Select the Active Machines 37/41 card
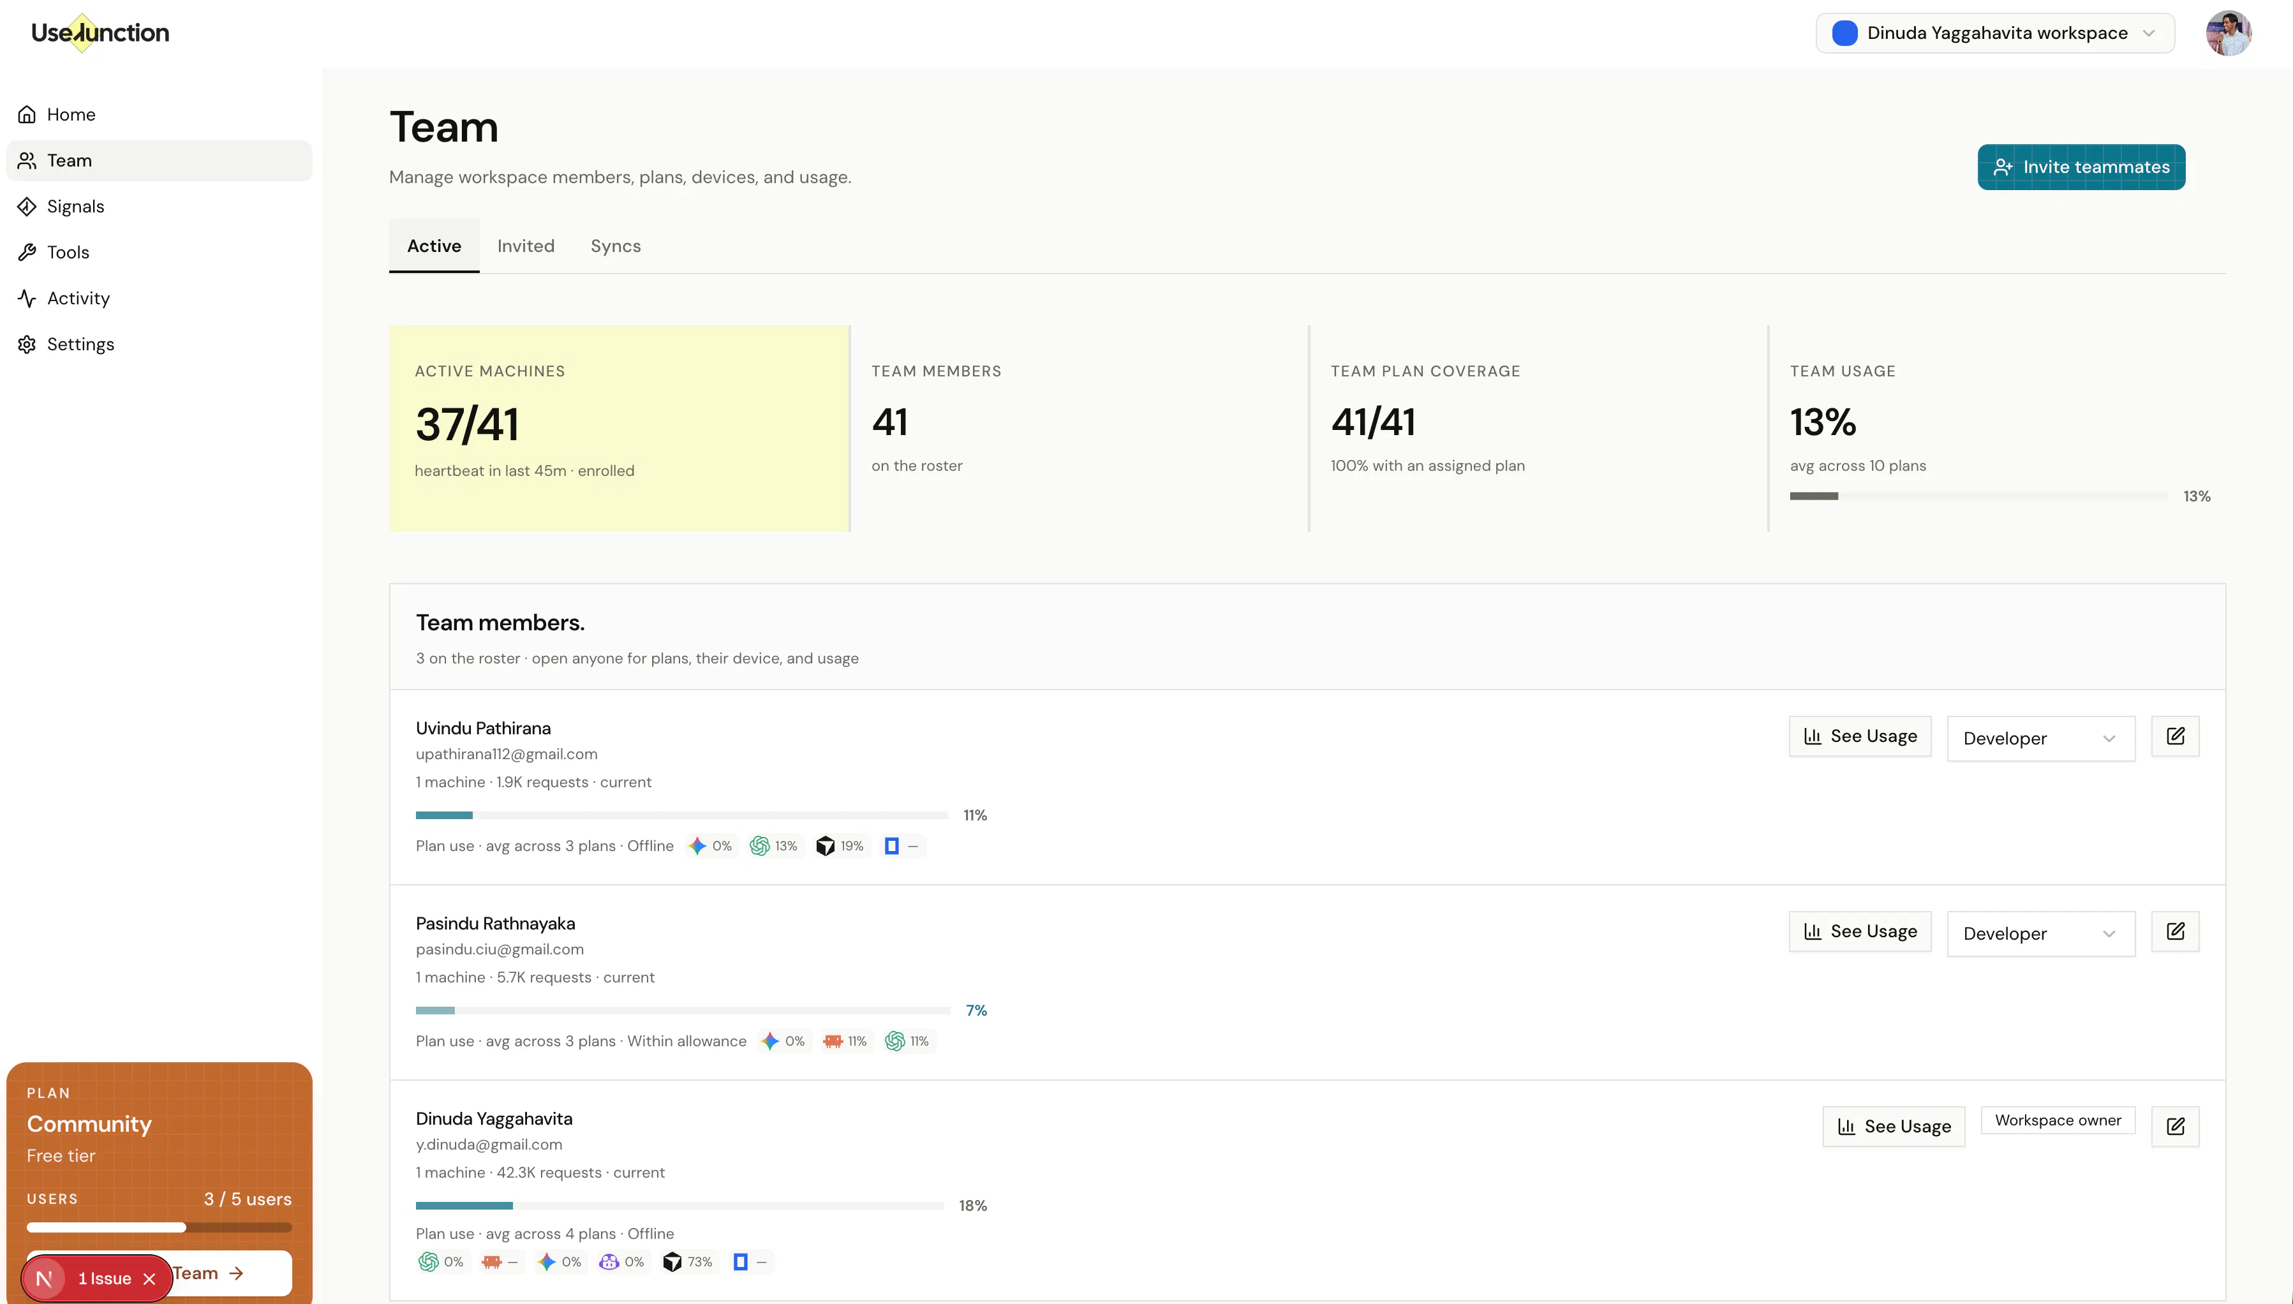 pos(619,428)
